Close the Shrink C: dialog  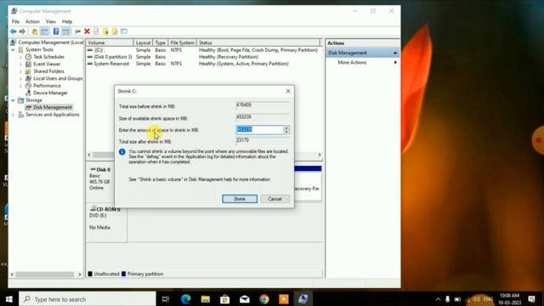288,91
